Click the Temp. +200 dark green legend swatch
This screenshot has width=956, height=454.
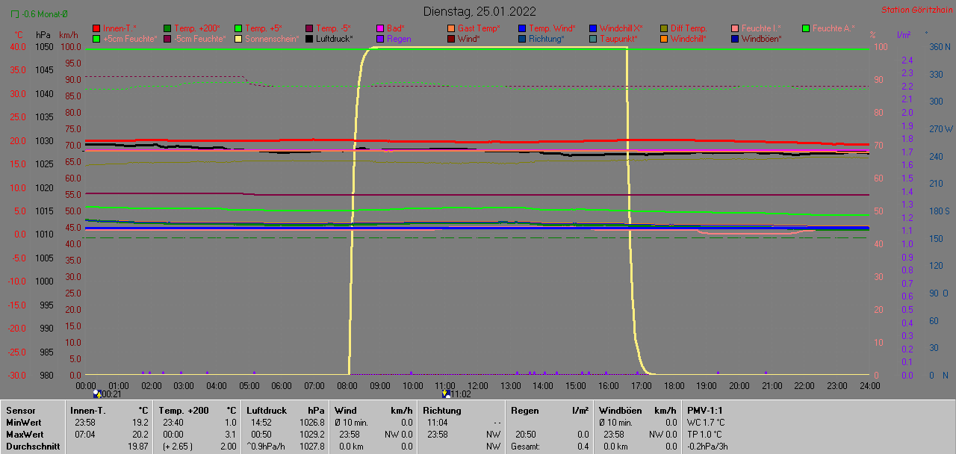167,28
